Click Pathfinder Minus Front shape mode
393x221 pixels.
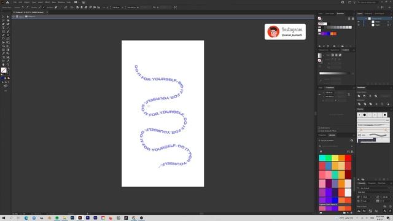coord(364,96)
